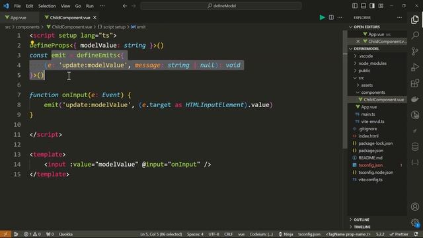Toggle the secondary side bar layout

pos(372,6)
